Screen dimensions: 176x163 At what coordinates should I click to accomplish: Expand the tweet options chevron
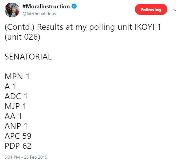pos(174,10)
